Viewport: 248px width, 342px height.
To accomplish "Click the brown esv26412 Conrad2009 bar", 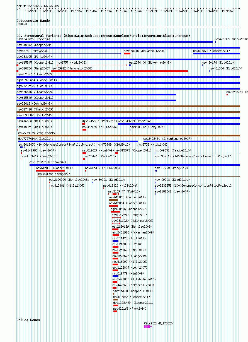I will coord(128,106).
